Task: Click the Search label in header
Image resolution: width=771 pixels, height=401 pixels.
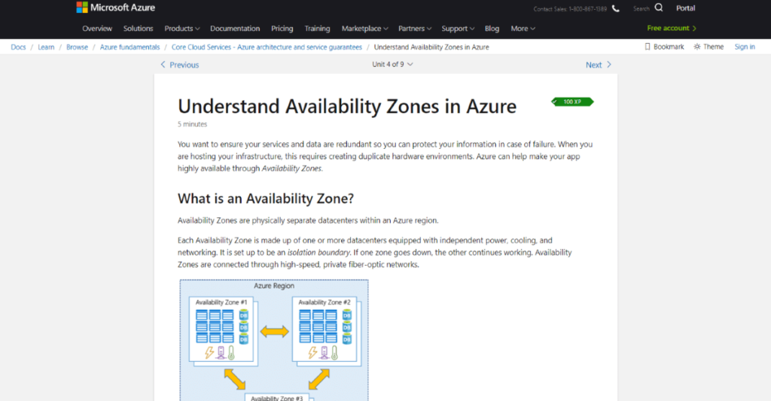Action: tap(641, 9)
